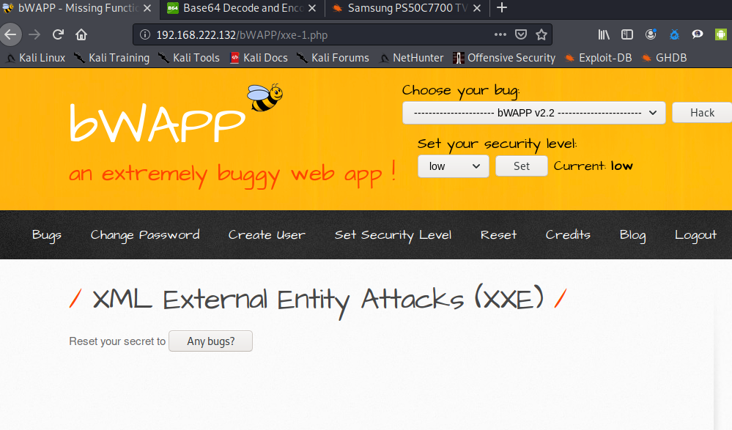Screen dimensions: 732x430
Task: Click Reset in the navigation bar
Action: click(x=498, y=235)
